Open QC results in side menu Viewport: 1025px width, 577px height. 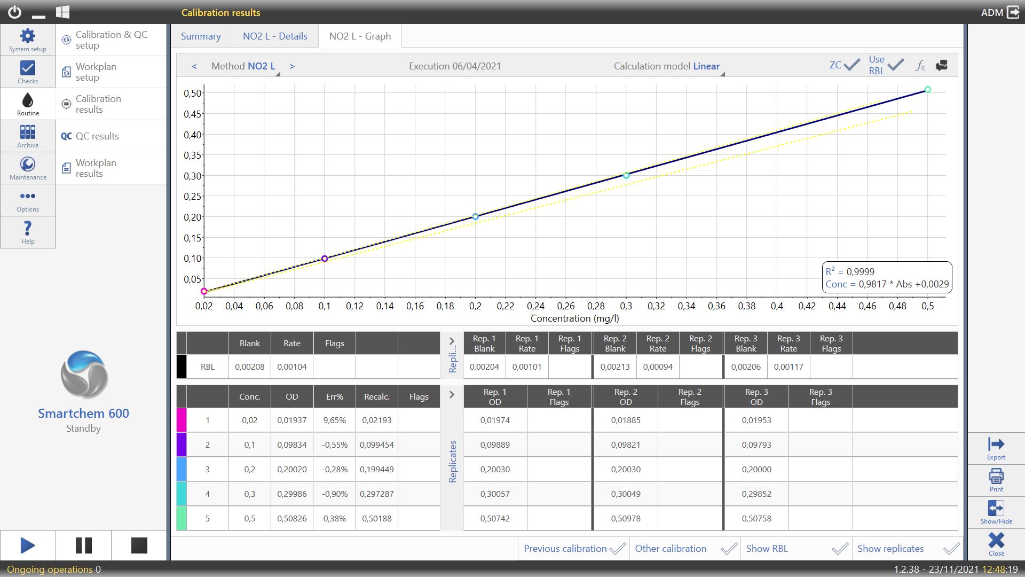click(x=97, y=136)
